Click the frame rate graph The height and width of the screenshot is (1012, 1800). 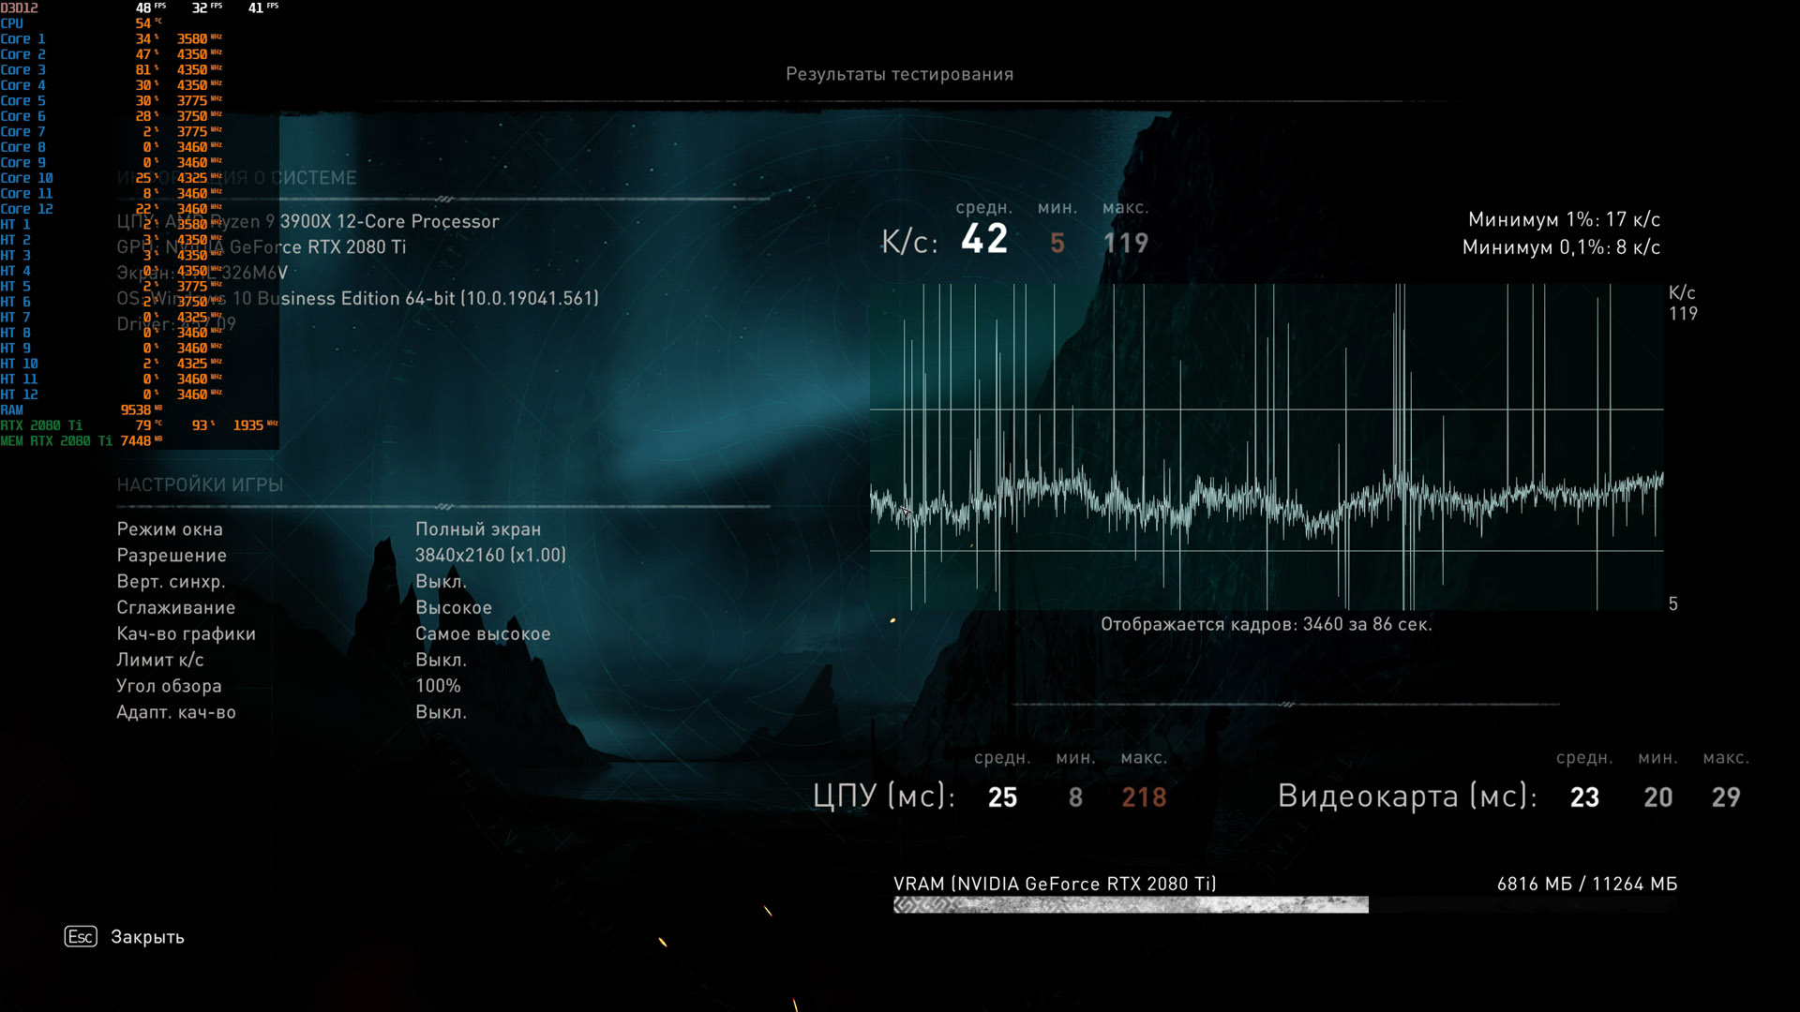(x=1267, y=447)
